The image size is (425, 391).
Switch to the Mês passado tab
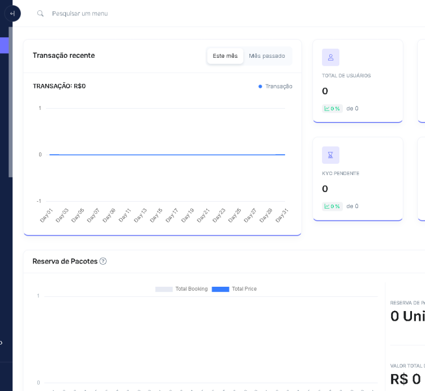click(x=267, y=56)
